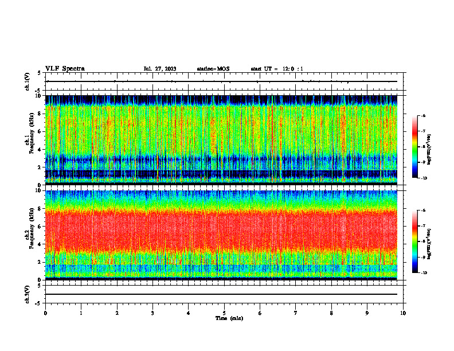Screen dimensions: 454x351
Task: Click the "2" tick on Time axis
Action: tap(117, 313)
